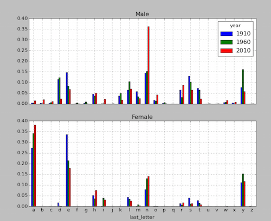The width and height of the screenshot is (271, 221).
Task: Click the x-axis tick label 'z'
Action: click(x=251, y=210)
